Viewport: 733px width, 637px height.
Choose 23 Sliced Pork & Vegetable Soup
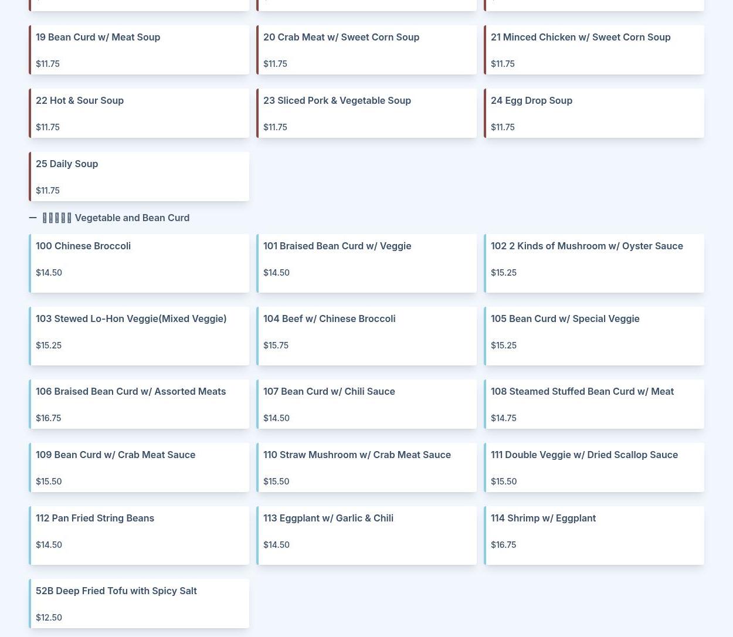click(366, 113)
